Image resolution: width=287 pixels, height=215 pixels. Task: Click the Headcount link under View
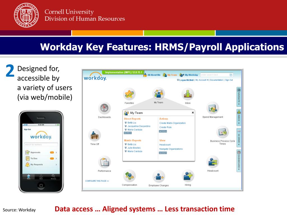click(x=165, y=145)
